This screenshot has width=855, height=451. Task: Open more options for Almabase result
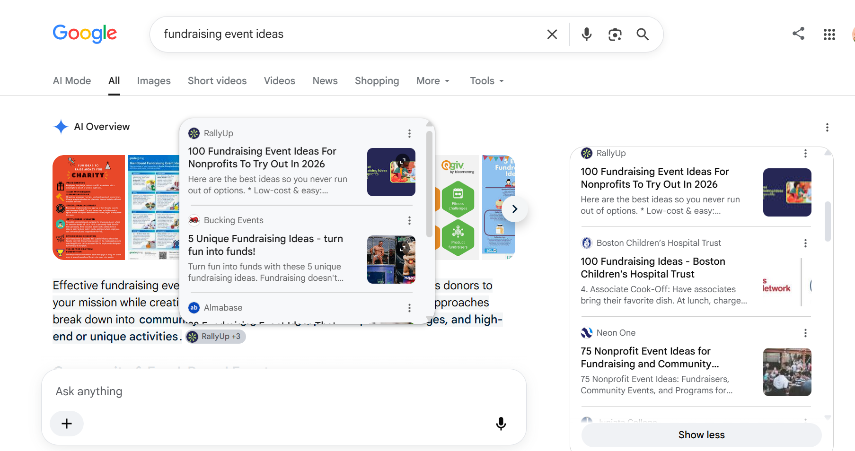(409, 308)
